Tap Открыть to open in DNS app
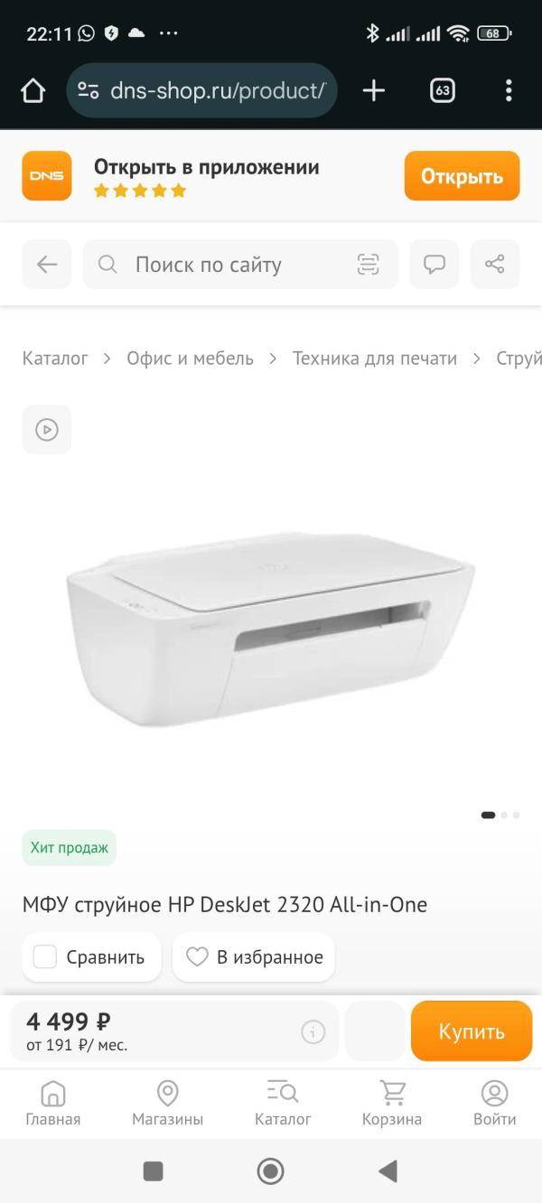This screenshot has width=542, height=1203. (462, 175)
